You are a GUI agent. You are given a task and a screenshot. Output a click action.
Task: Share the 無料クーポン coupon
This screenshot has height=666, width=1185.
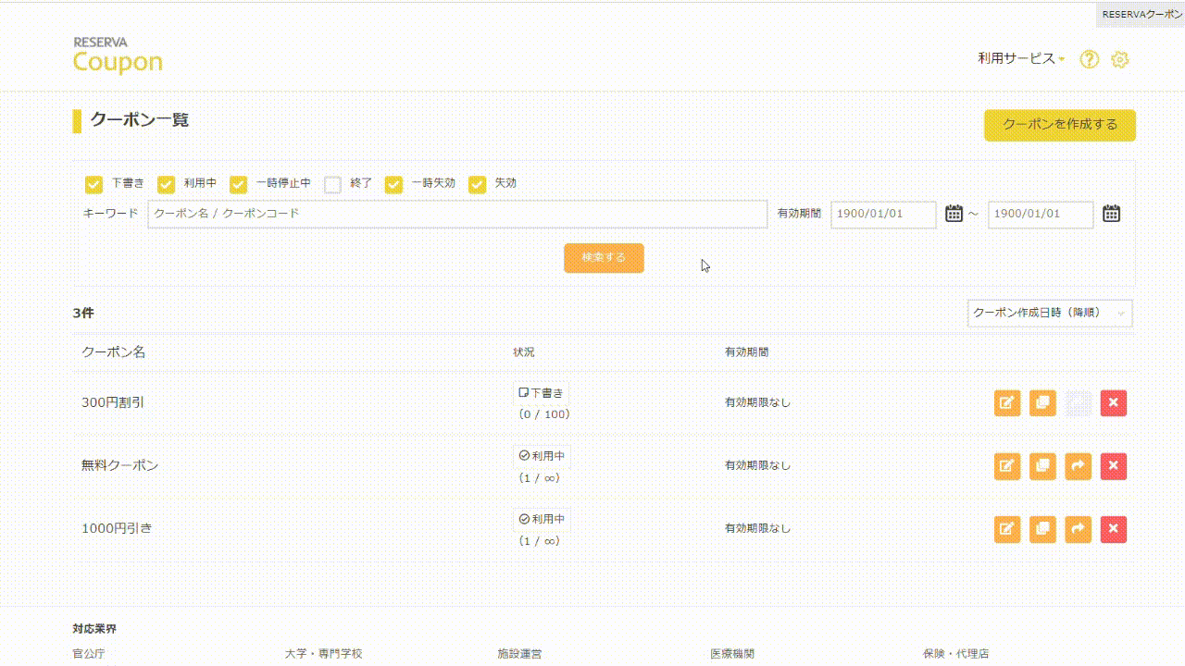(1079, 466)
